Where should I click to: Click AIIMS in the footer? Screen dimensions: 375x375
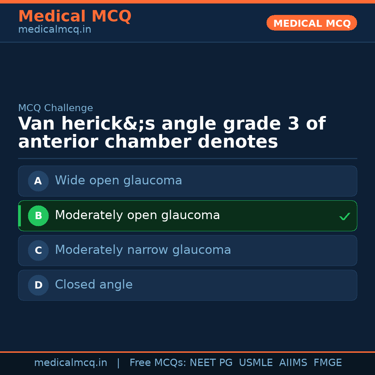click(x=293, y=363)
